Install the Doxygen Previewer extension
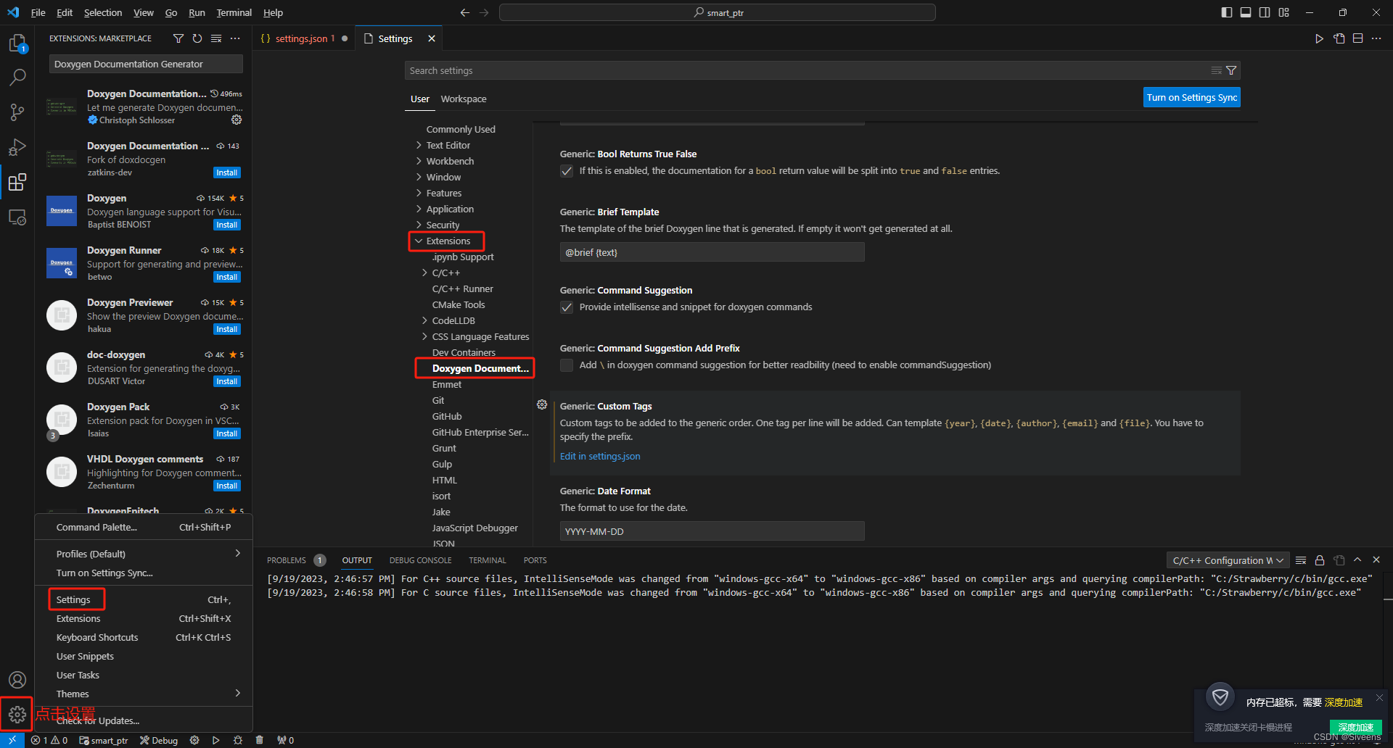 (226, 329)
